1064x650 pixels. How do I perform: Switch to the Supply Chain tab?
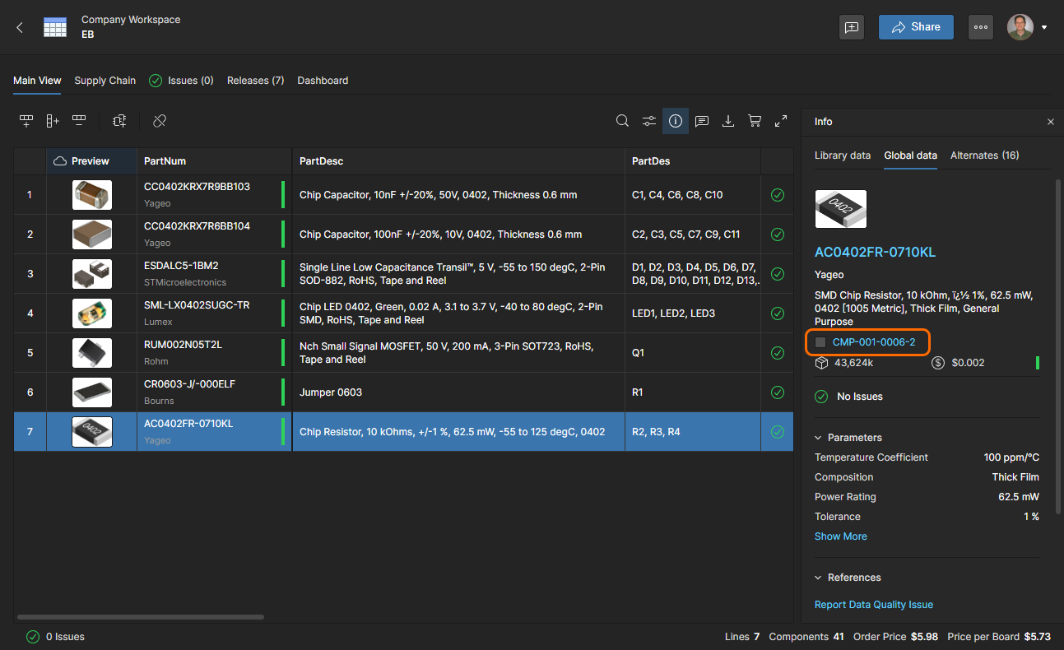[x=105, y=81]
